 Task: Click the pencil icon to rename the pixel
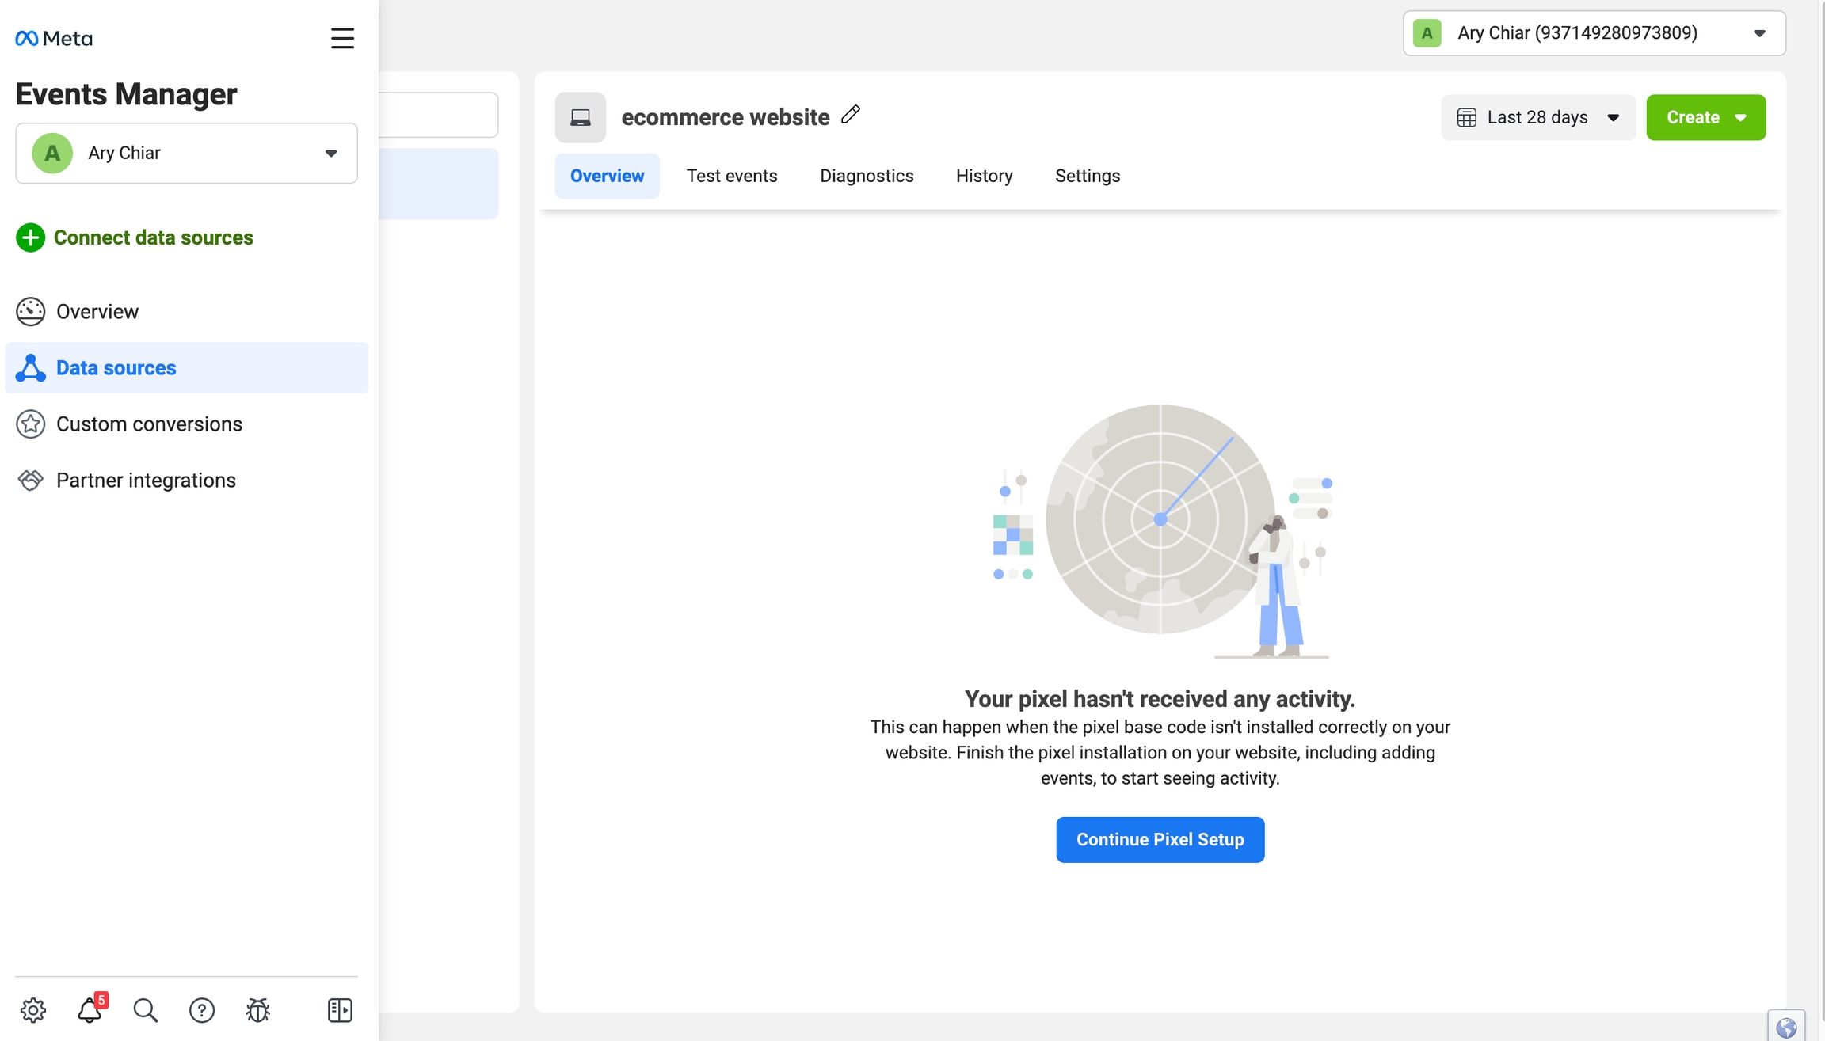[851, 115]
